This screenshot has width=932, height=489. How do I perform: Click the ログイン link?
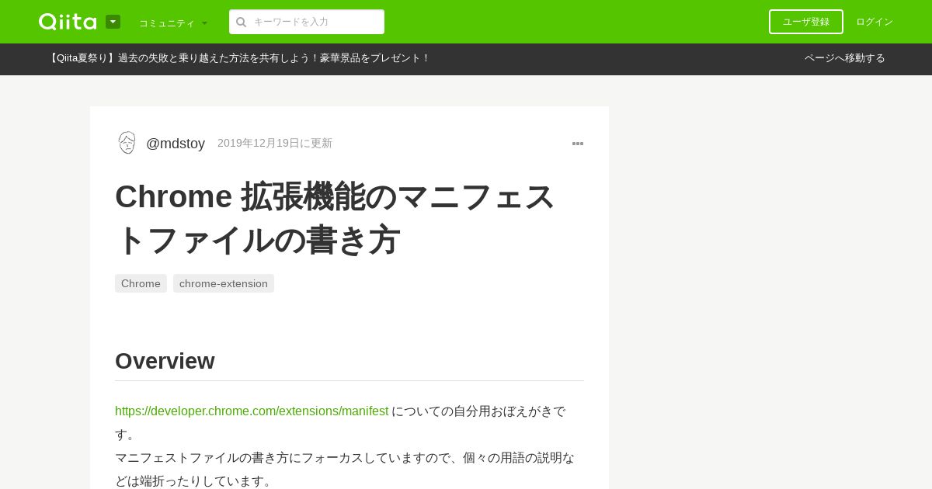(x=875, y=22)
